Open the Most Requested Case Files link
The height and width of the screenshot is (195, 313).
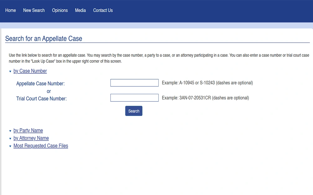click(41, 146)
